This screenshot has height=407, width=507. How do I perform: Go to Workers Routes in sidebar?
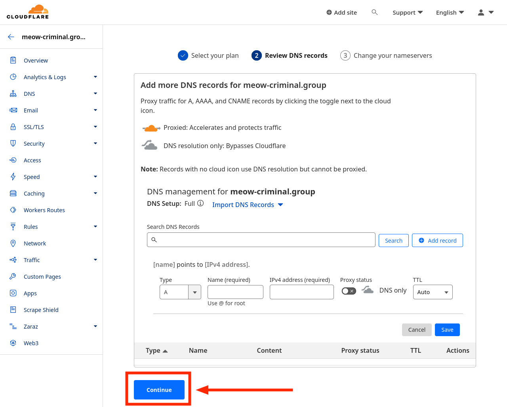tap(44, 210)
